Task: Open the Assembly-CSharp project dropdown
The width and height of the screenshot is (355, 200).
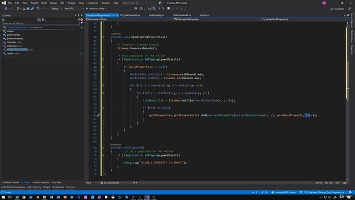Action: click(x=129, y=19)
